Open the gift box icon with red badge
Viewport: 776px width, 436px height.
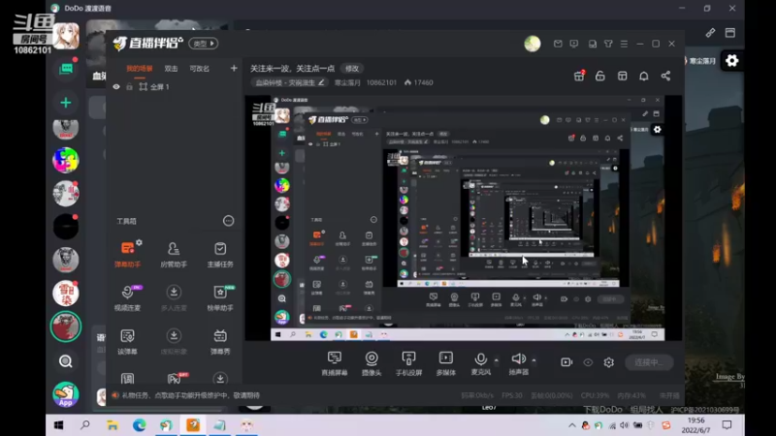pos(579,76)
